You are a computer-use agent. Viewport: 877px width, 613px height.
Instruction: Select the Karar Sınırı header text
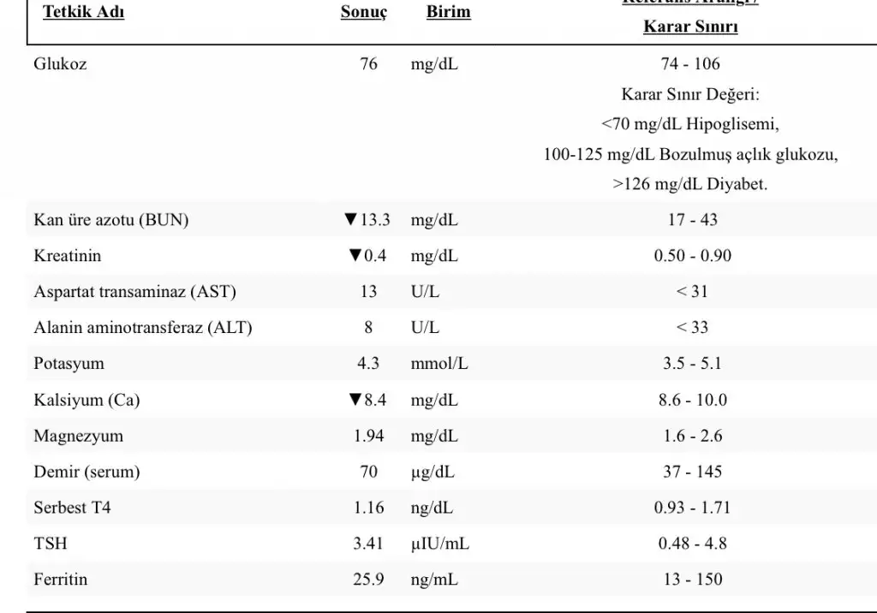coord(690,27)
